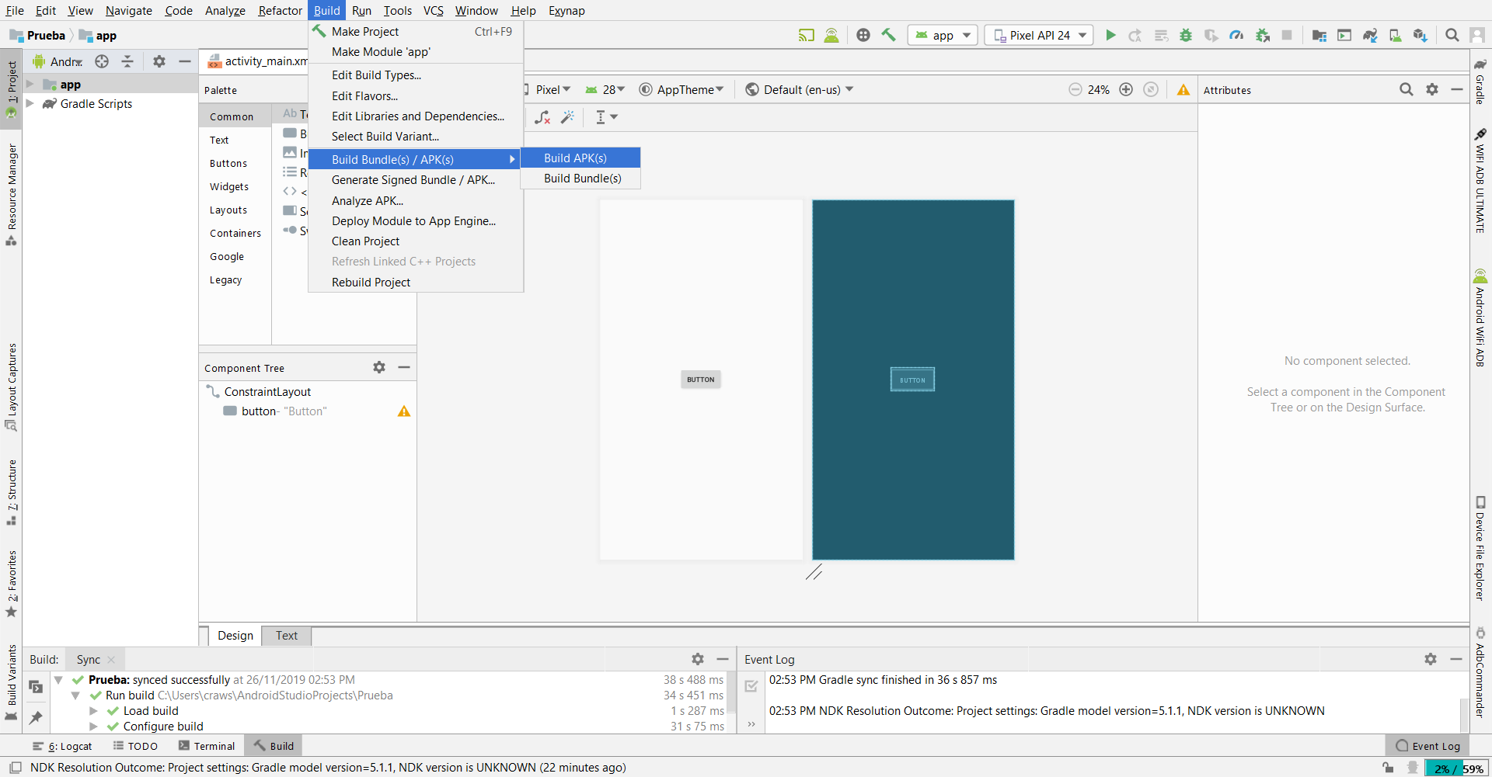Open AVD Manager icon in toolbar

point(1396,35)
